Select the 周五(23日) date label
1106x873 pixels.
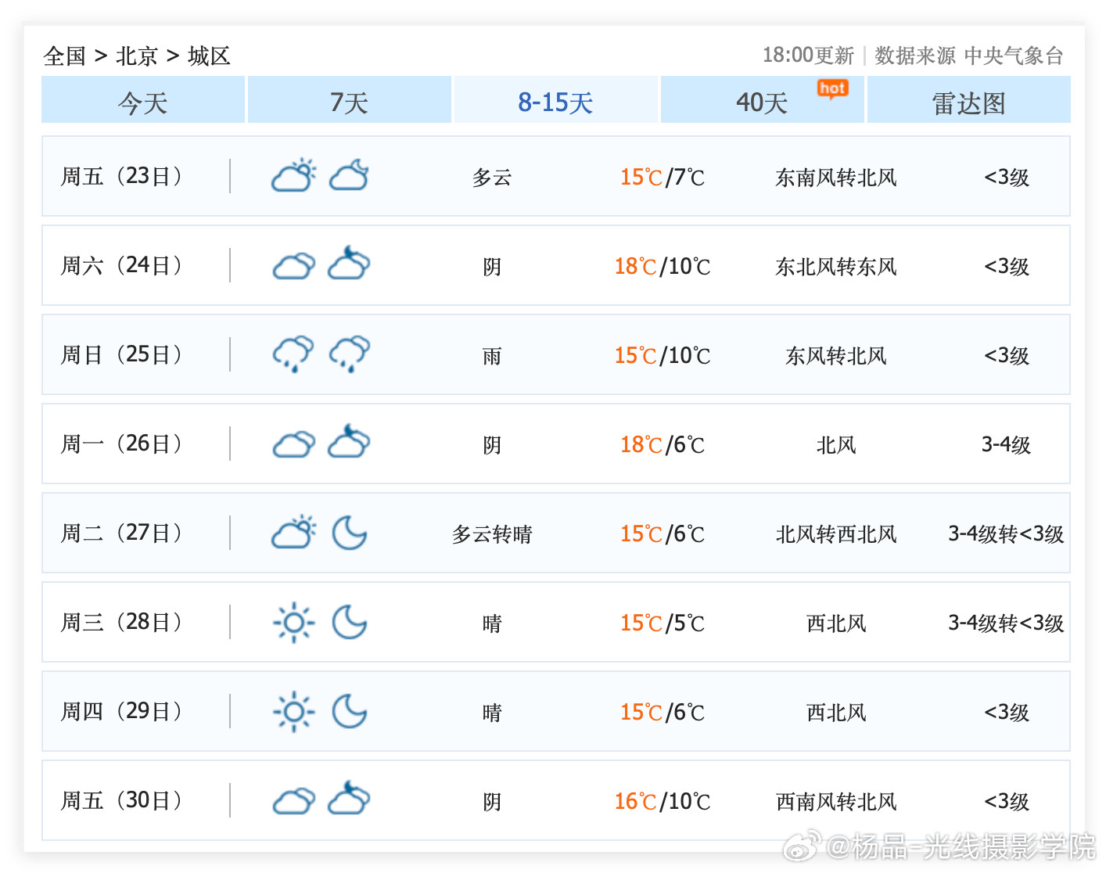pos(121,176)
